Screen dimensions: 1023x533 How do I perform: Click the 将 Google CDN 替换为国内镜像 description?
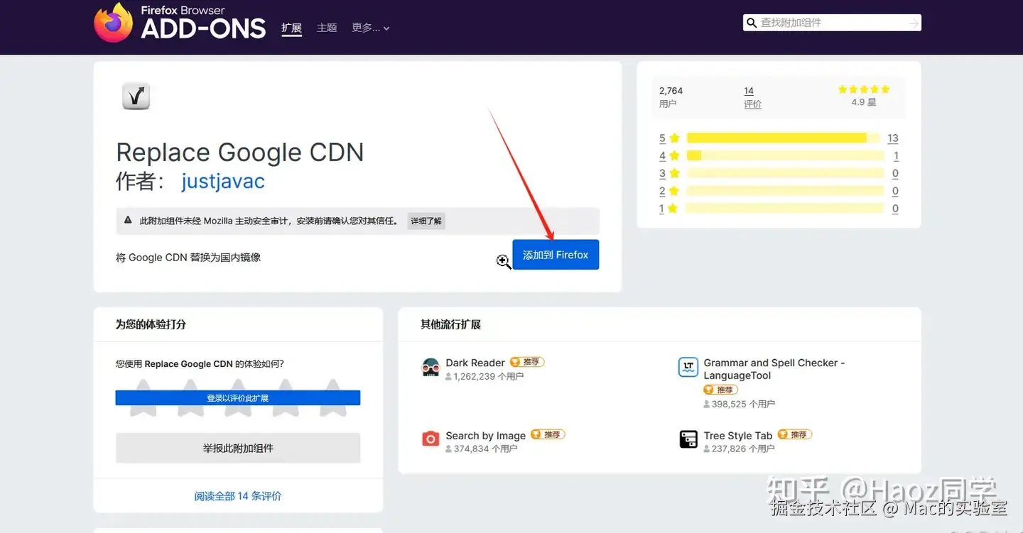pos(188,258)
